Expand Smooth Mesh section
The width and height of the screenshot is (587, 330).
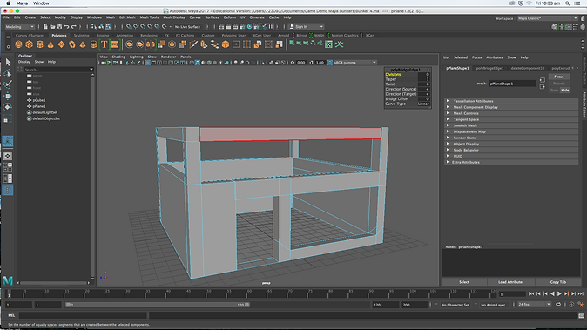[x=511, y=125]
